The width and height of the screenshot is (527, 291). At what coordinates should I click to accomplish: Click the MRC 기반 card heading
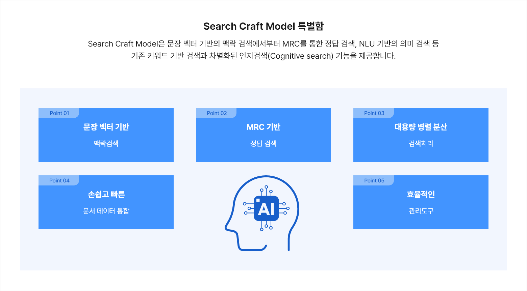point(263,127)
